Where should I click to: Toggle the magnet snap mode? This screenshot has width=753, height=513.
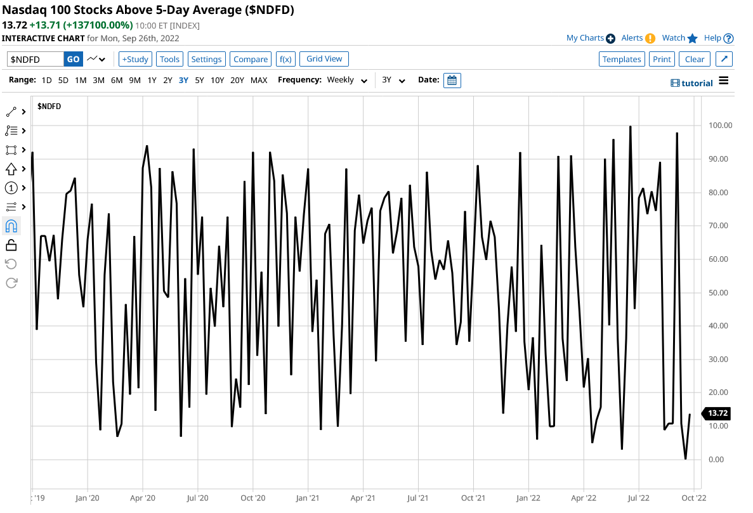tap(11, 226)
